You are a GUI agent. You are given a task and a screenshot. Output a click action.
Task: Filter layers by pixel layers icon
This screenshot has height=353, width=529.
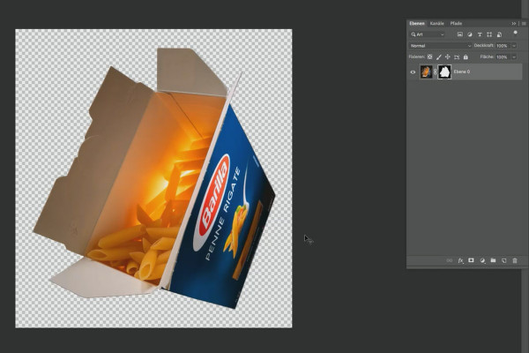point(460,34)
